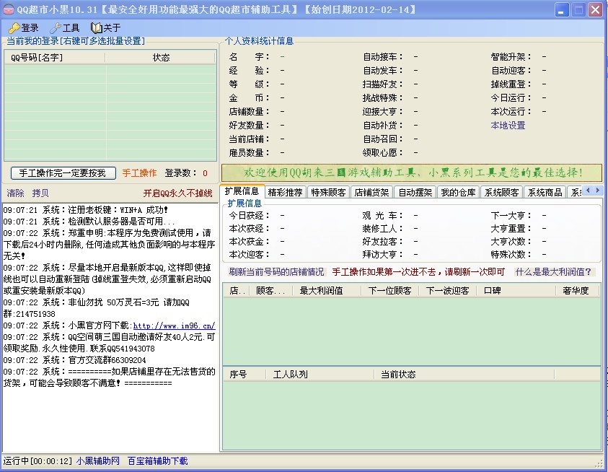Close the QQ超市小黑 window
Image resolution: width=608 pixels, height=472 pixels.
tap(595, 9)
